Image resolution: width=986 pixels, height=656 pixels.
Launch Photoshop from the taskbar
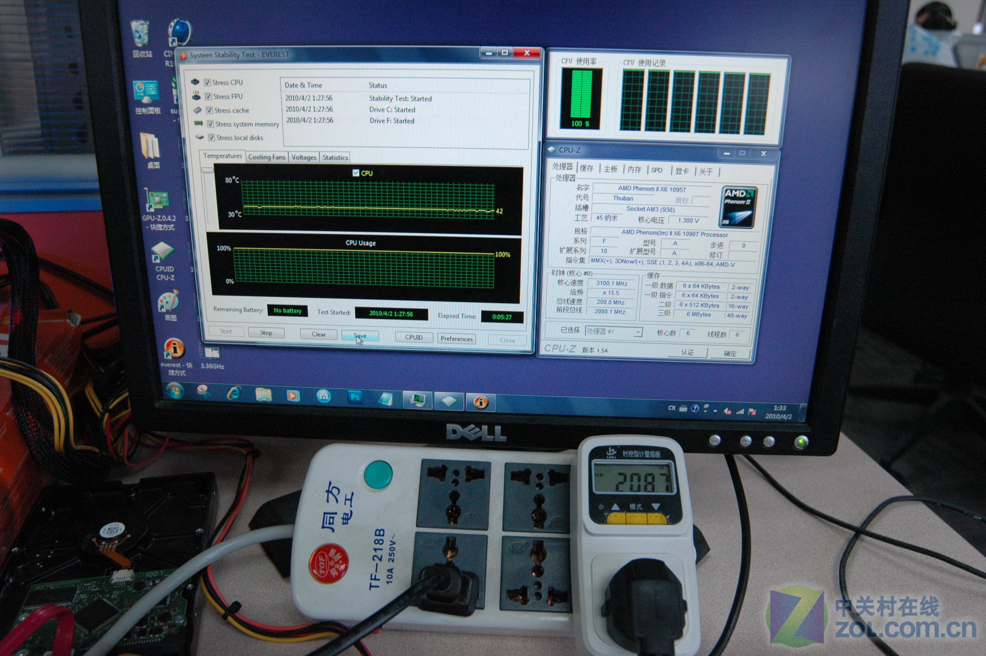pos(355,397)
